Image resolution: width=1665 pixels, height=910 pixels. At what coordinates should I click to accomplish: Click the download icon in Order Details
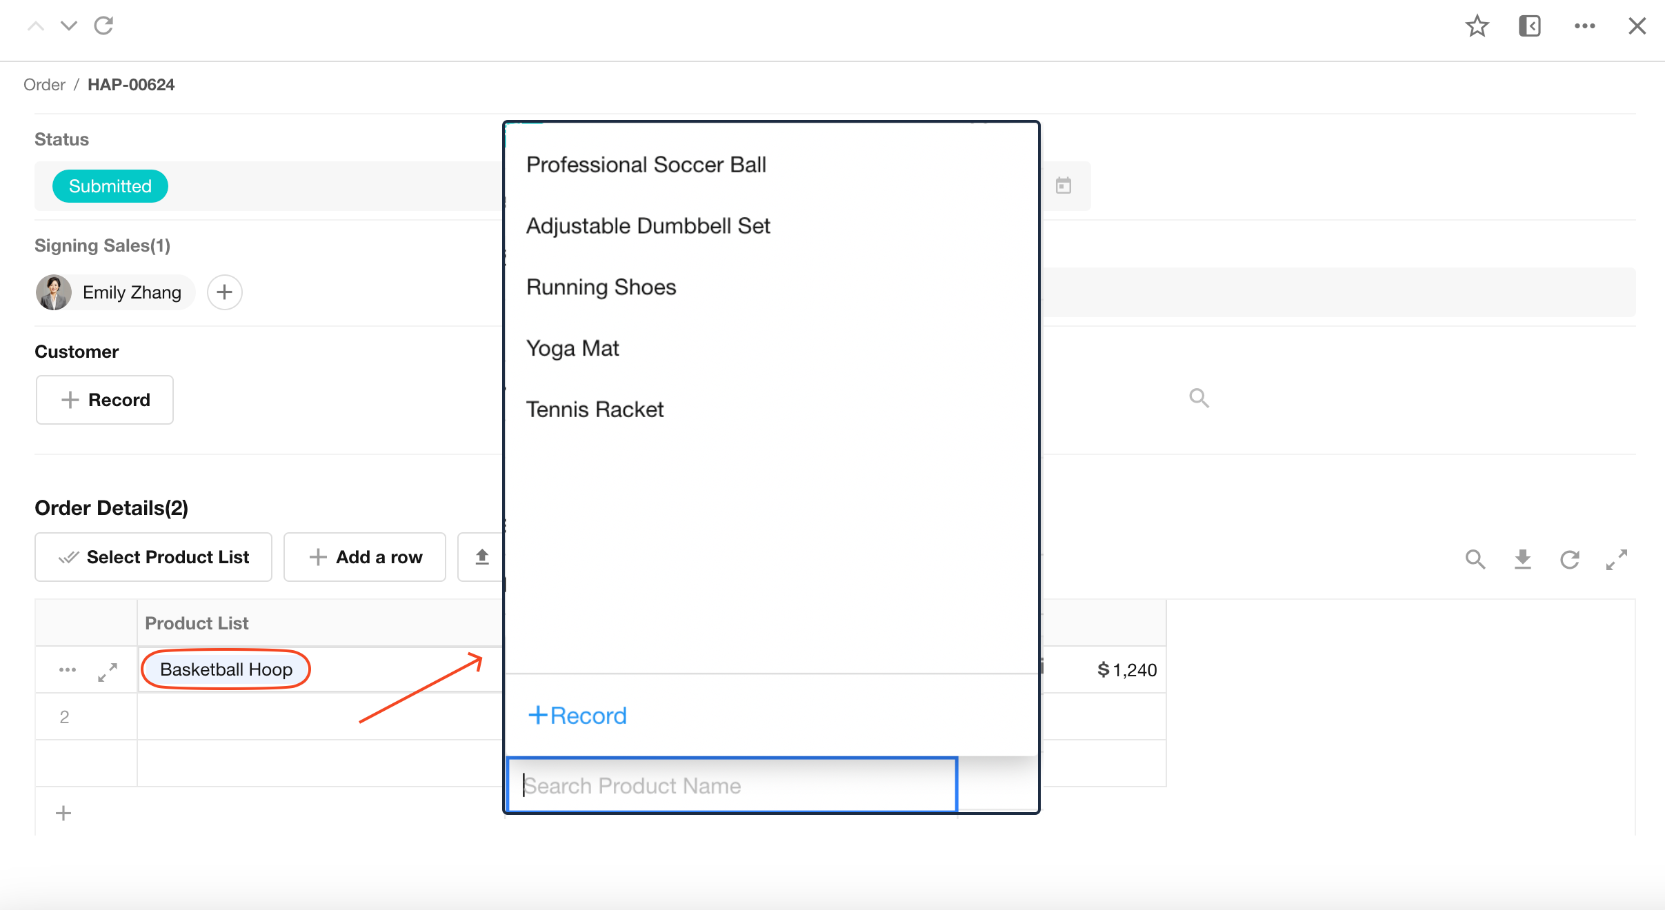click(x=1522, y=558)
